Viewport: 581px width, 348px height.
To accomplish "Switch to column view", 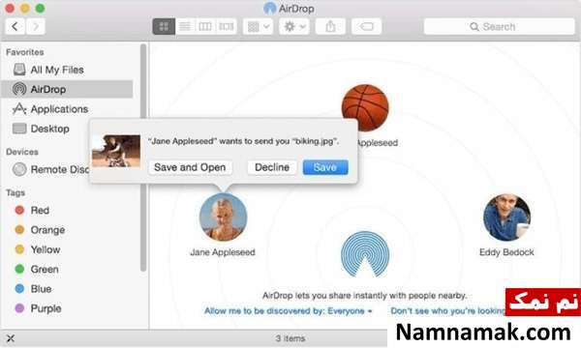I will pos(205,27).
